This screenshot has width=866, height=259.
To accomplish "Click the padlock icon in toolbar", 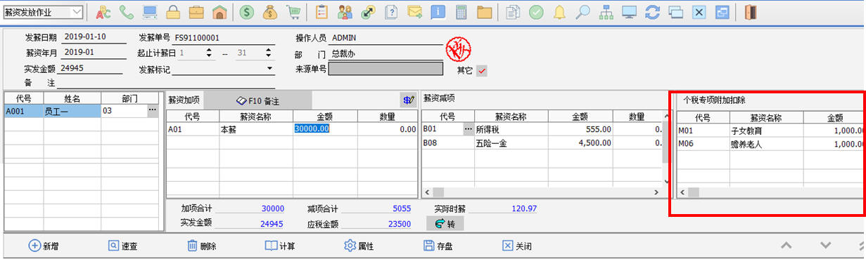I will [173, 12].
